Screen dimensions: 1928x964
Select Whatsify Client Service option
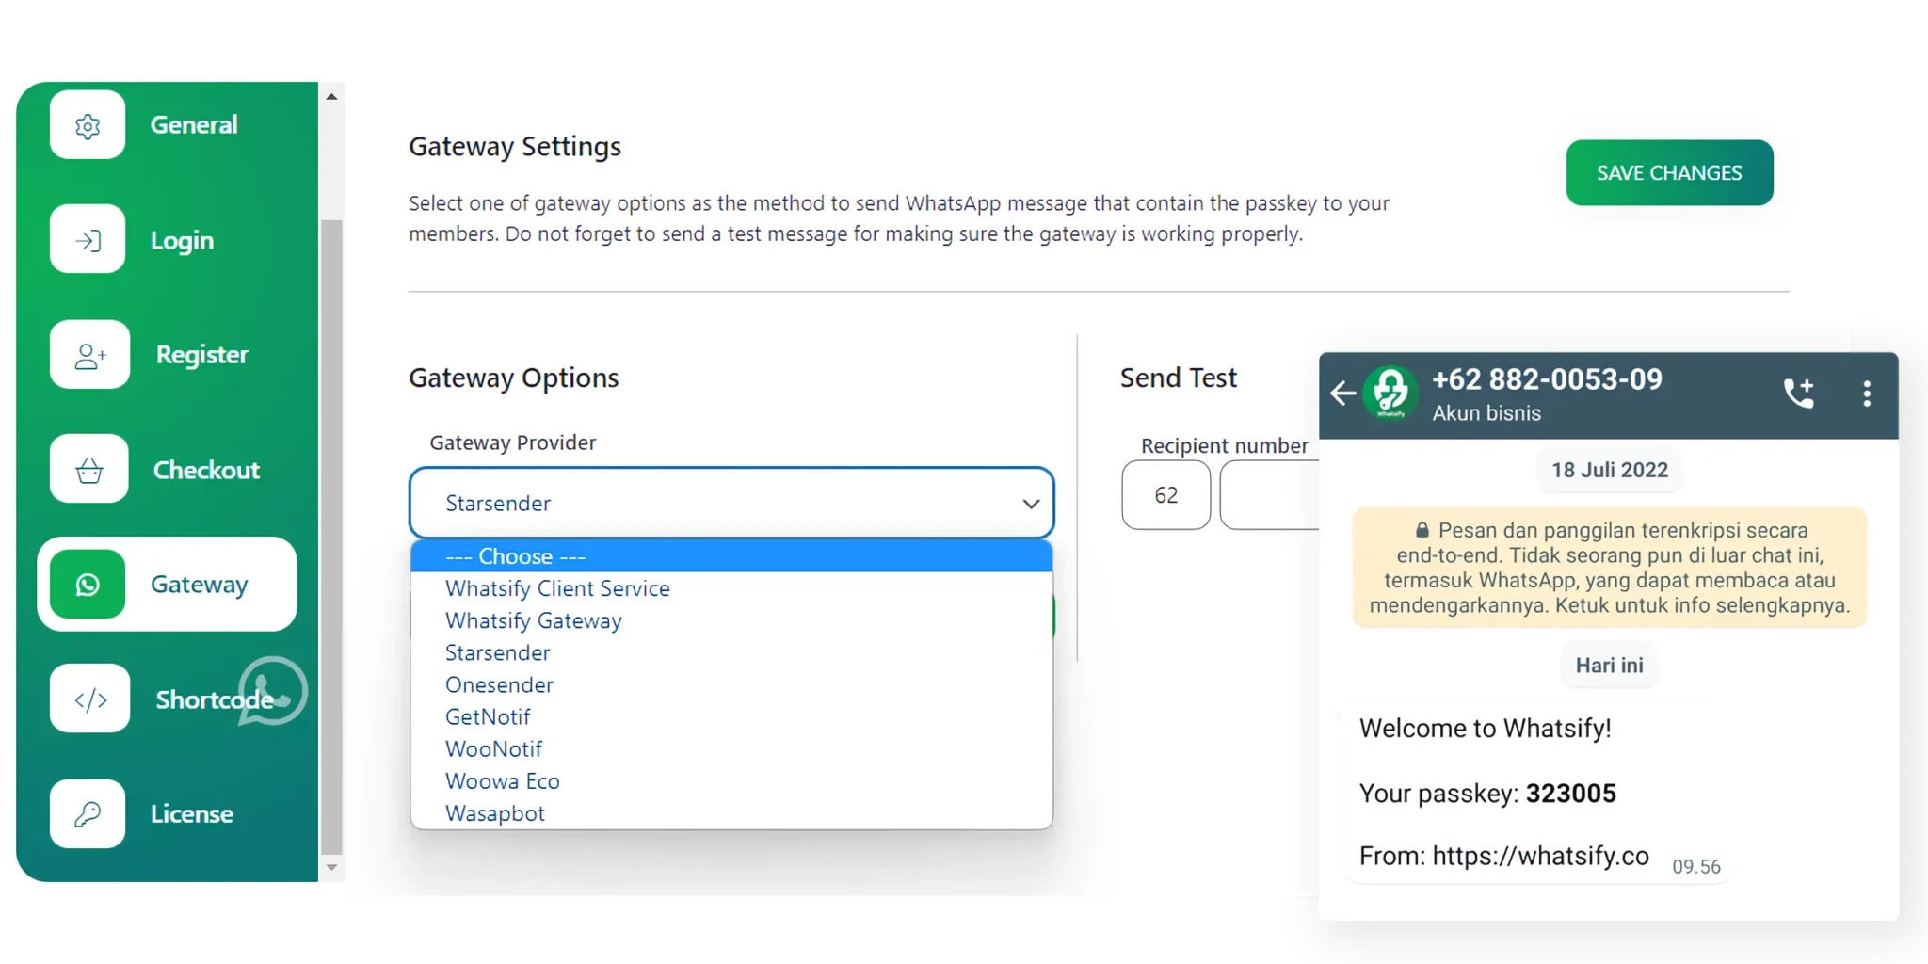731,588
